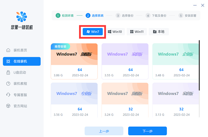Click the 选择系统 step label
208x137 pixels.
98,16
